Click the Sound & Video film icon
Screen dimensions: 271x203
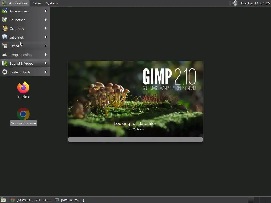point(5,63)
